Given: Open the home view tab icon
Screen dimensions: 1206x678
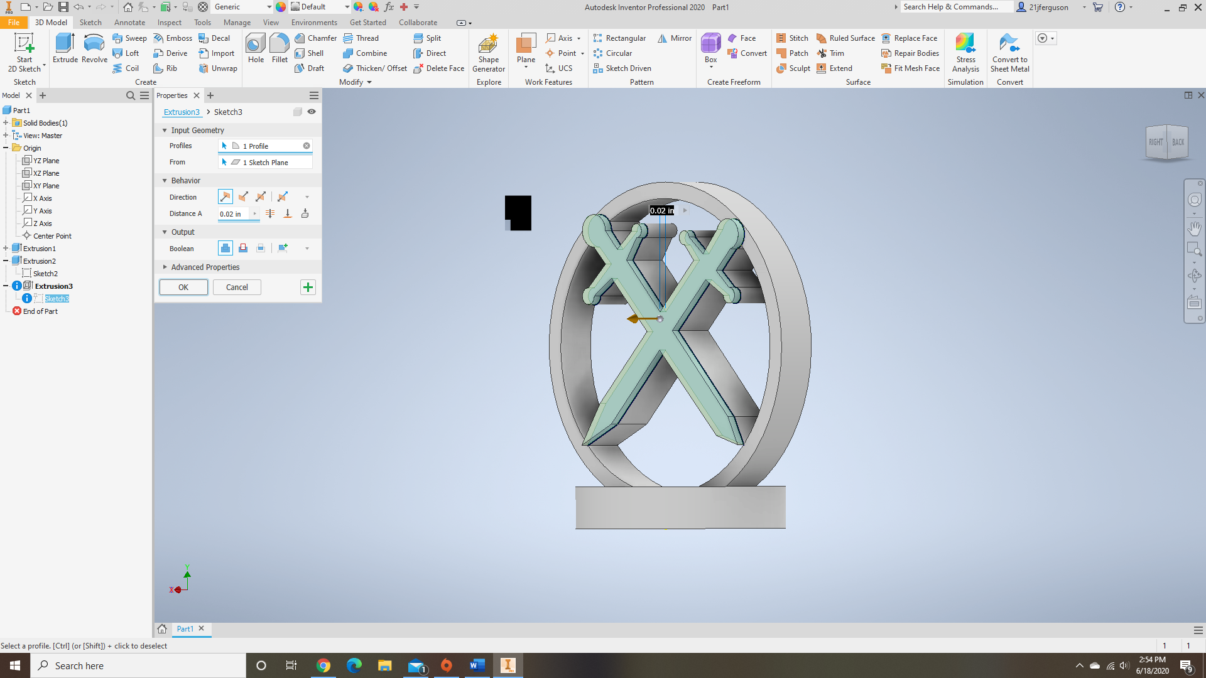Looking at the screenshot, I should [x=162, y=629].
